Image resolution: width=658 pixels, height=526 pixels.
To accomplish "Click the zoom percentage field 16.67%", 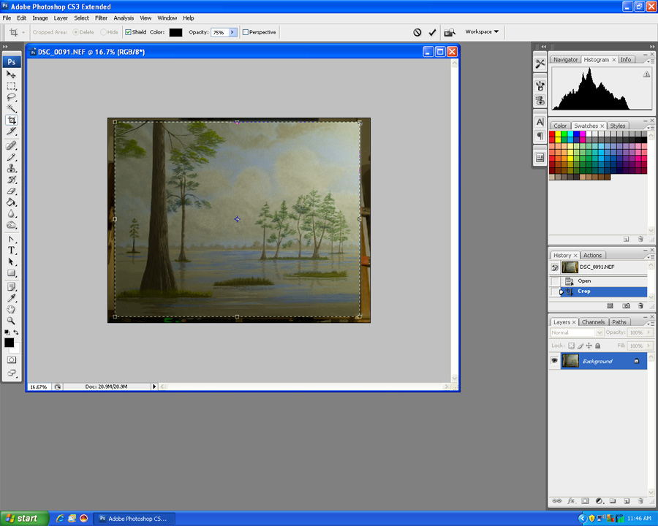I will [x=39, y=386].
